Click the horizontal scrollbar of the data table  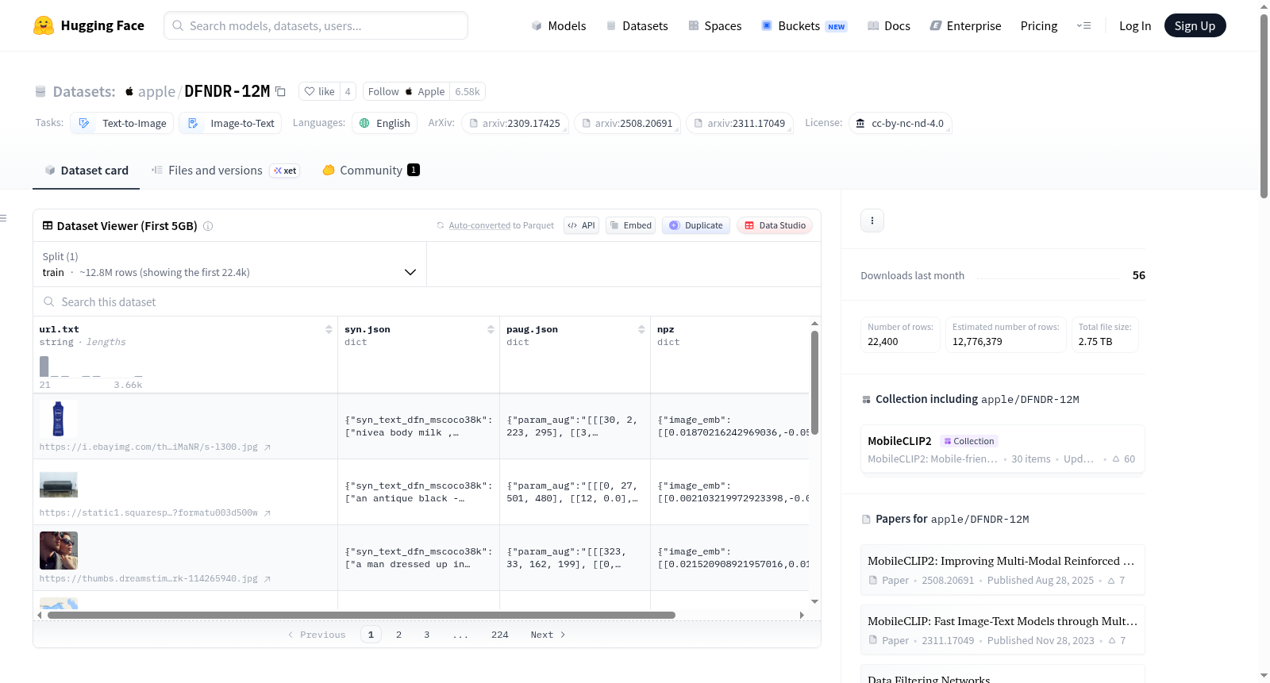[361, 615]
